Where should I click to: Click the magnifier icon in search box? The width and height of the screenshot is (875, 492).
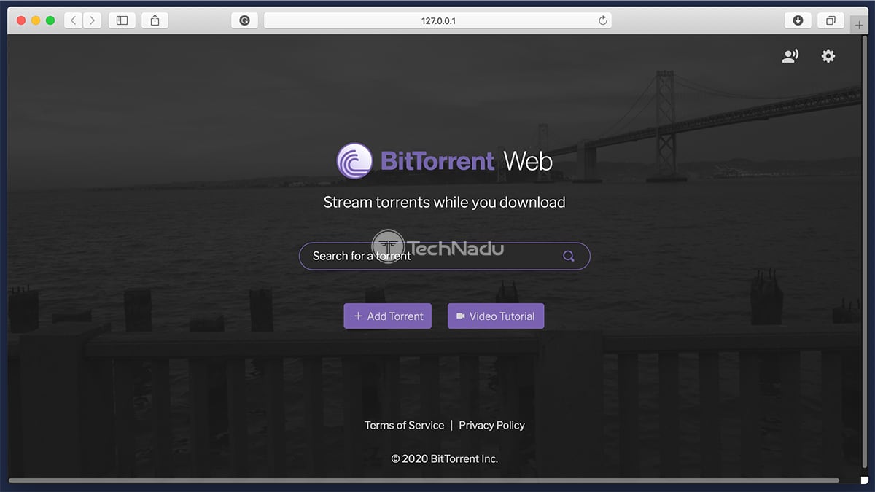click(x=569, y=256)
